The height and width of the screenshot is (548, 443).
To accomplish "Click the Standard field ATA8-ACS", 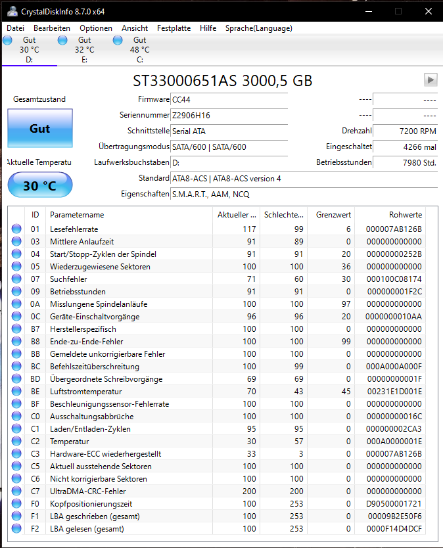I will coord(304,179).
